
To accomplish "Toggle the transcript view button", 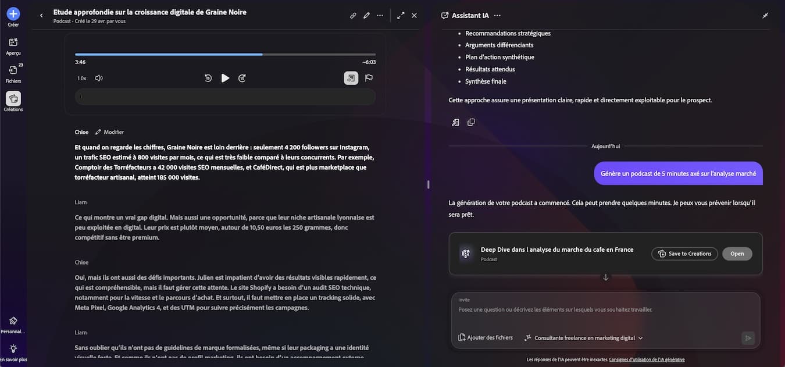I will tap(351, 78).
